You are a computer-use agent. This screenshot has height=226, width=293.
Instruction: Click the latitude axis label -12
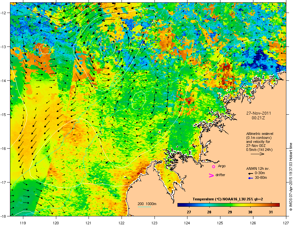pyautogui.click(x=4, y=13)
